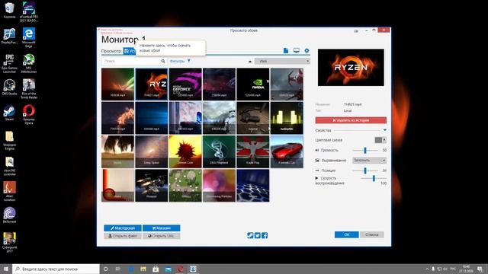Toggle sort direction arrow
The image size is (488, 274).
(250, 62)
